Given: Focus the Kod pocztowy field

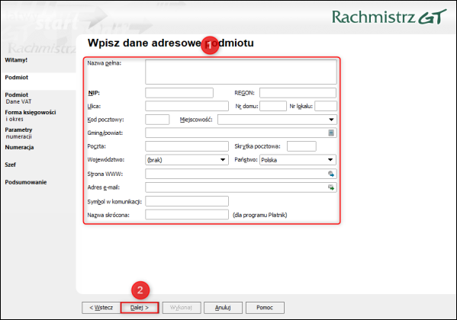Looking at the screenshot, I should (157, 120).
